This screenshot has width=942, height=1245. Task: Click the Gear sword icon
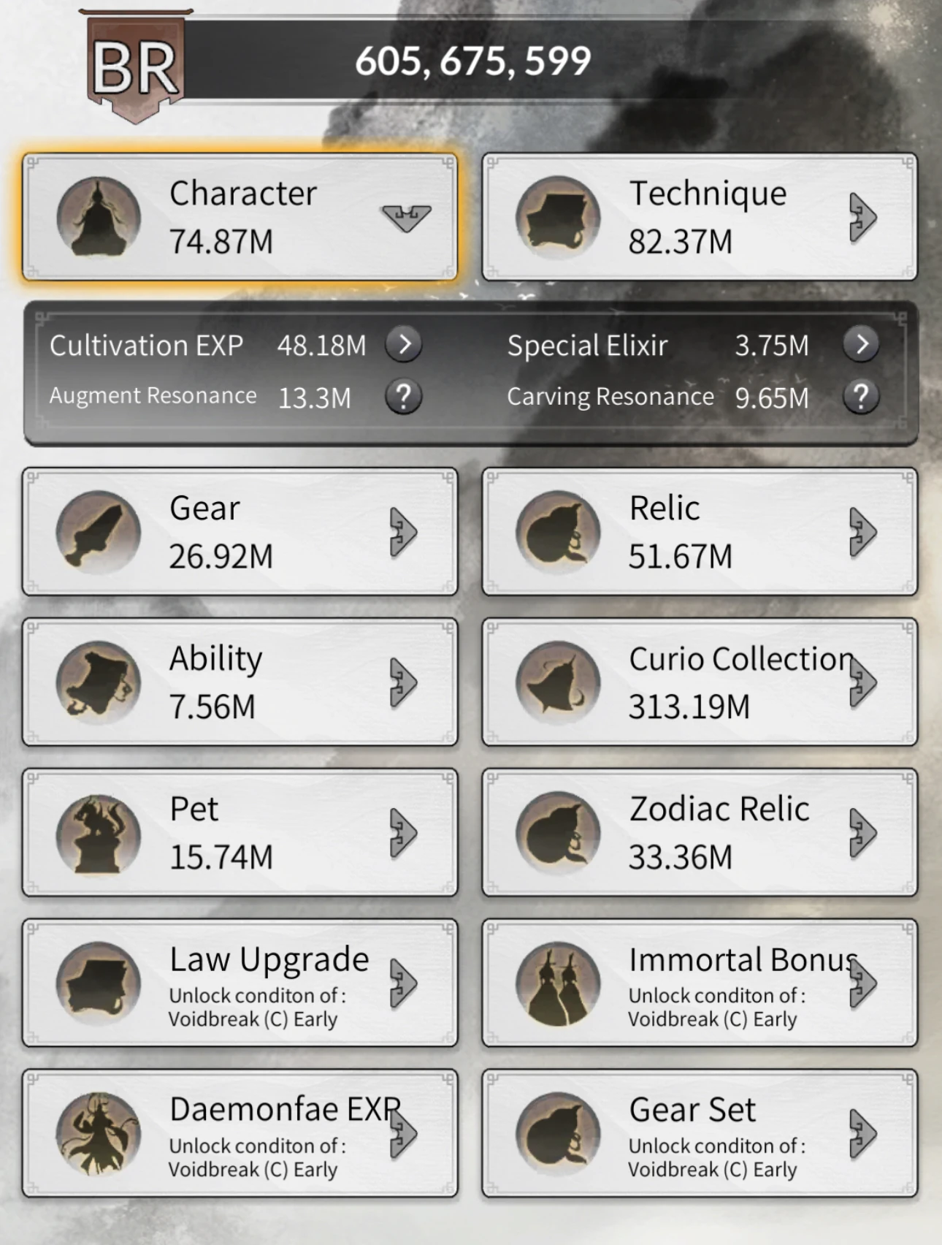99,533
